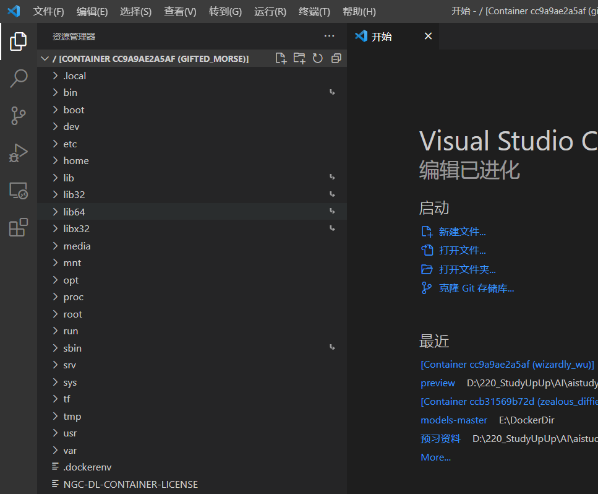Select the media folder row
The image size is (598, 494).
192,246
